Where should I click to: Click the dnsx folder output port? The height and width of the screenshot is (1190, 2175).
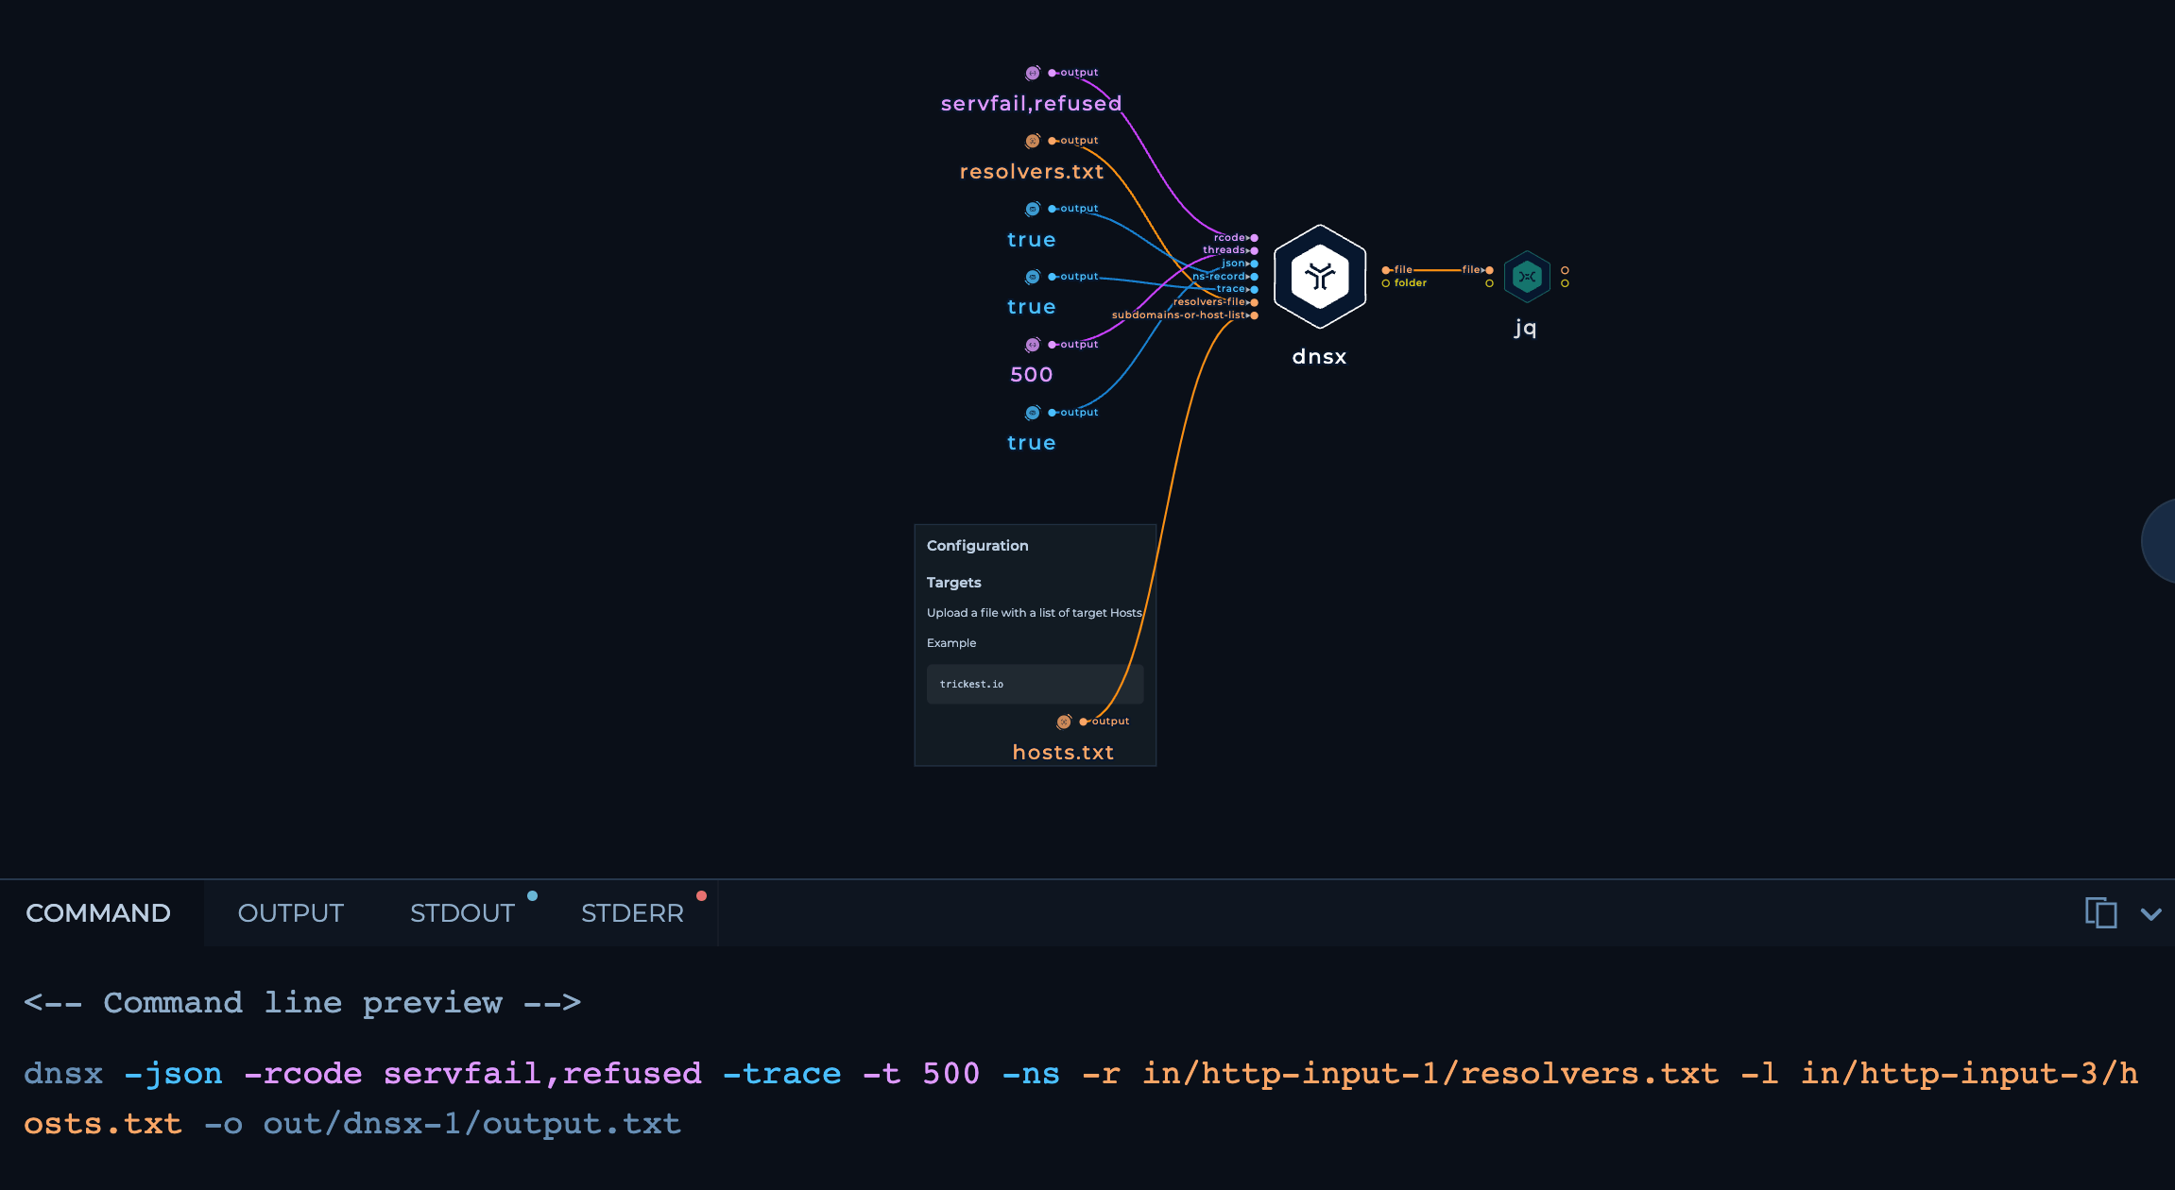point(1386,283)
